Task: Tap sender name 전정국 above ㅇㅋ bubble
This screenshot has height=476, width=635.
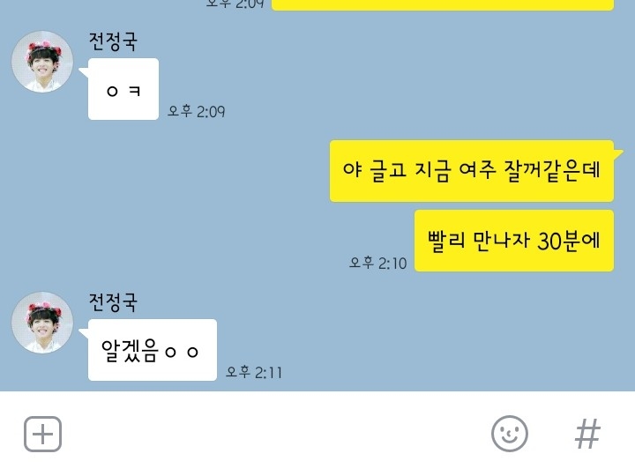Action: (x=113, y=41)
